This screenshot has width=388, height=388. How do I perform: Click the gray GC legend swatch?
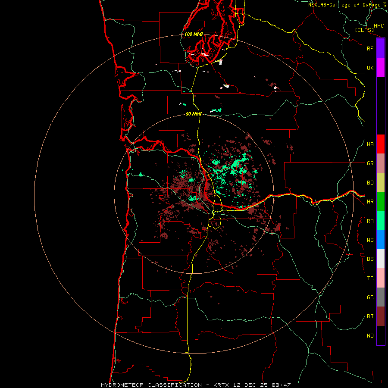click(381, 297)
